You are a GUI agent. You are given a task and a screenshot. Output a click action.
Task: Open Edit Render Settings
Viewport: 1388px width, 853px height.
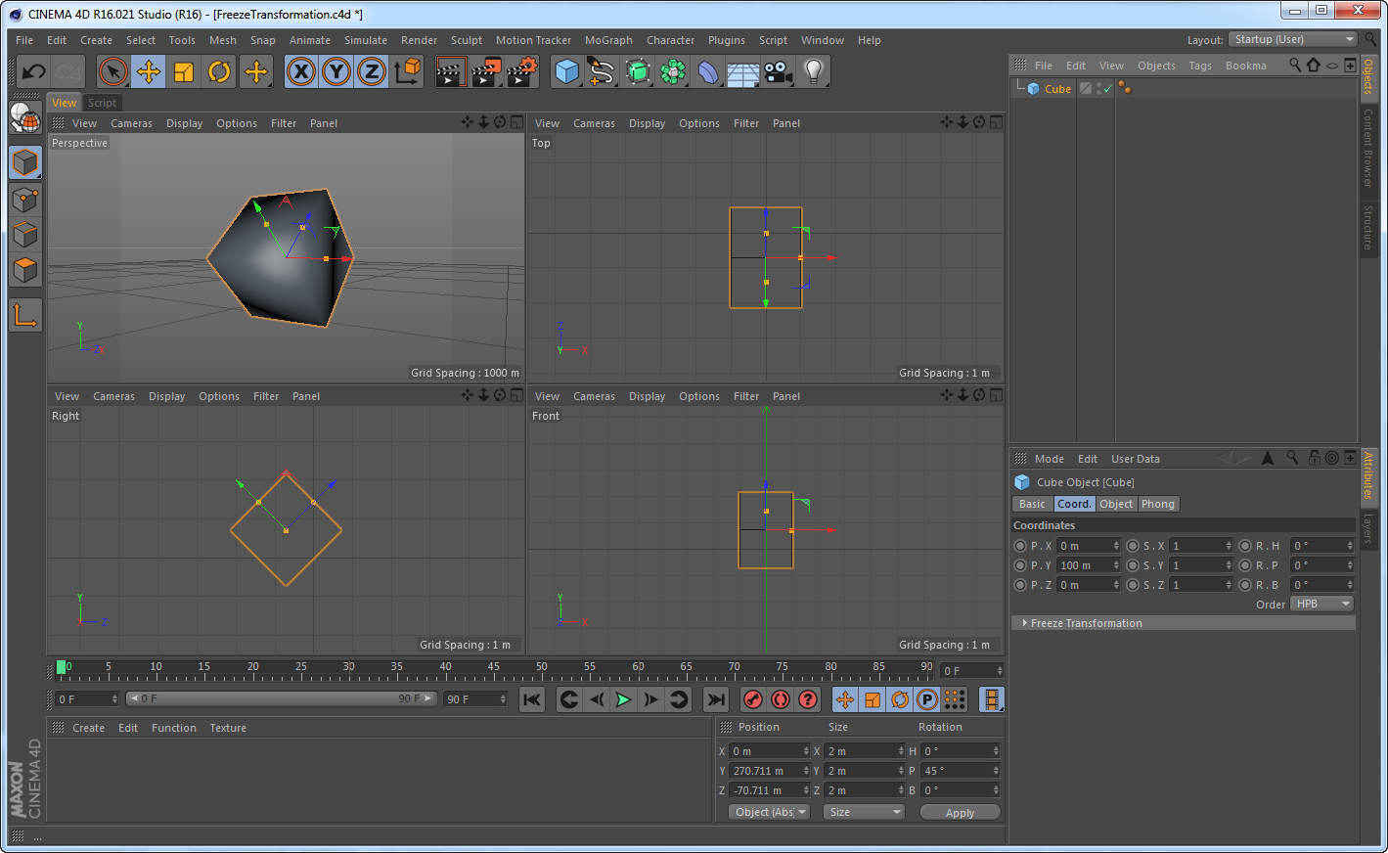pyautogui.click(x=522, y=71)
